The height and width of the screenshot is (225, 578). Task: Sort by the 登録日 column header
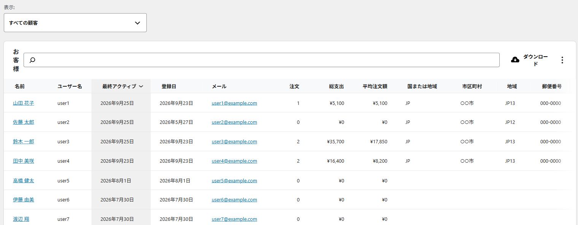point(169,86)
